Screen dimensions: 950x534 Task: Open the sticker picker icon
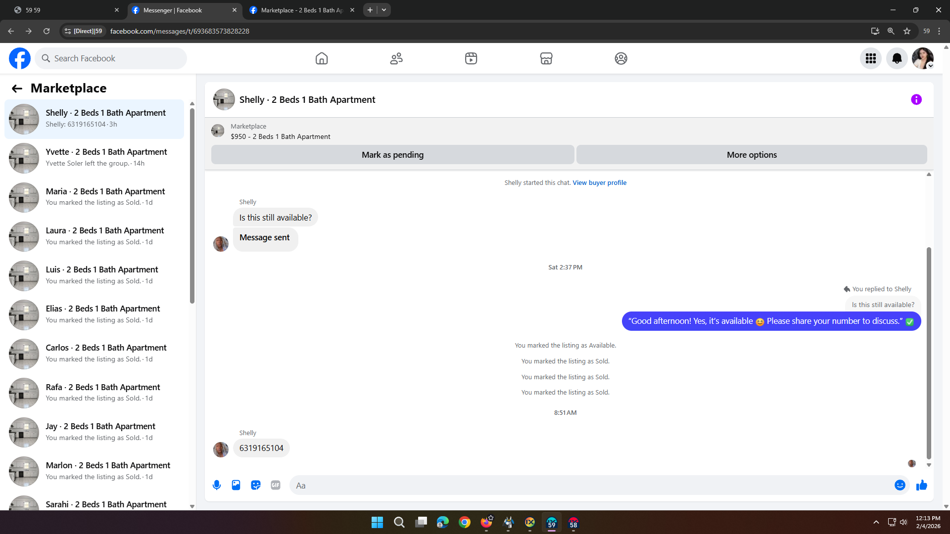(x=256, y=485)
